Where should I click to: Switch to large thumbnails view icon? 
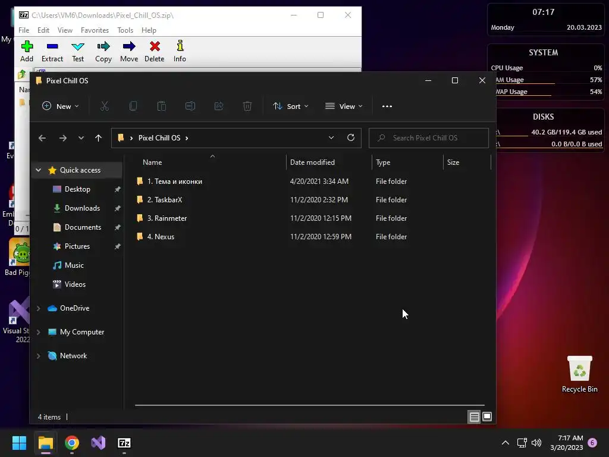(x=487, y=417)
